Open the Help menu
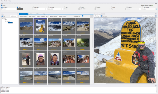The height and width of the screenshot is (94, 158). [x=10, y=1]
